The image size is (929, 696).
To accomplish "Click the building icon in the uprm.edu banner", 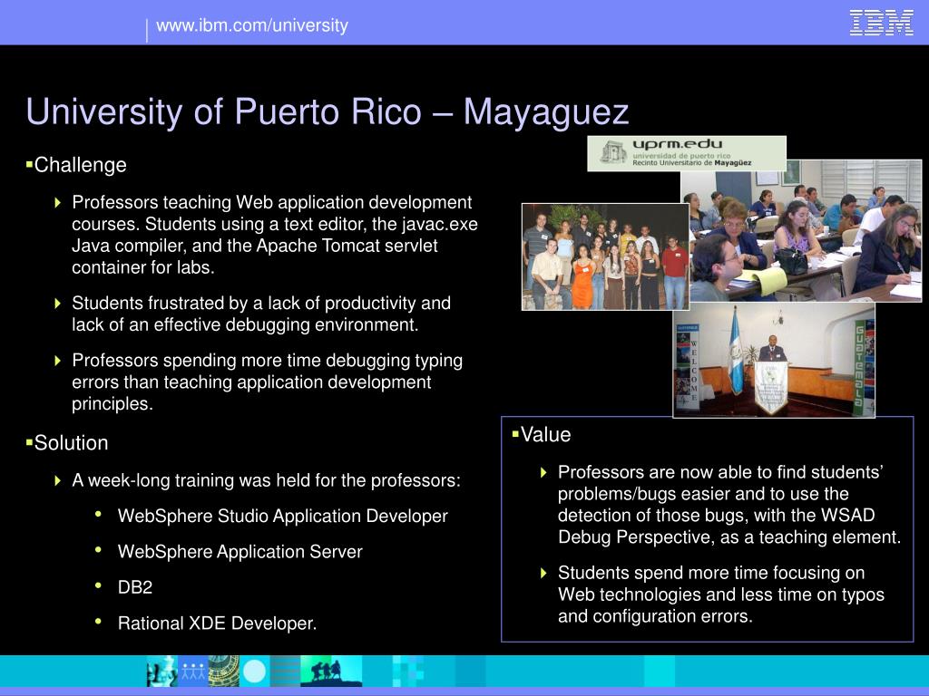I will [x=613, y=152].
